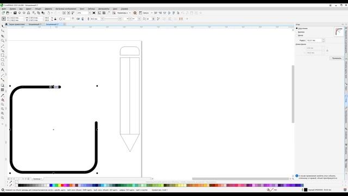Click the Cut scissors icon
This screenshot has height=196, width=348.
tap(34, 13)
